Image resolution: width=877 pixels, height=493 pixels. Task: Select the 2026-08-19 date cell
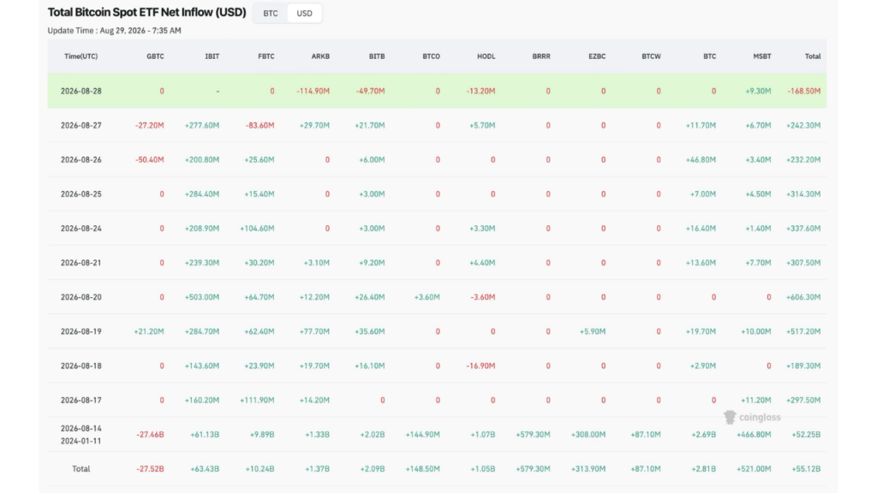point(81,331)
